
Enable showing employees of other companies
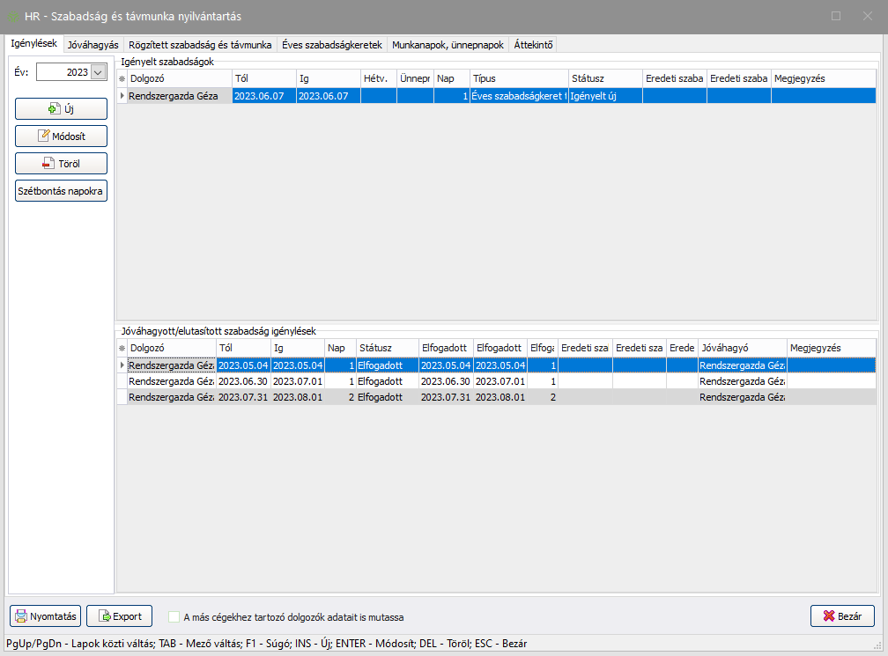pyautogui.click(x=174, y=617)
